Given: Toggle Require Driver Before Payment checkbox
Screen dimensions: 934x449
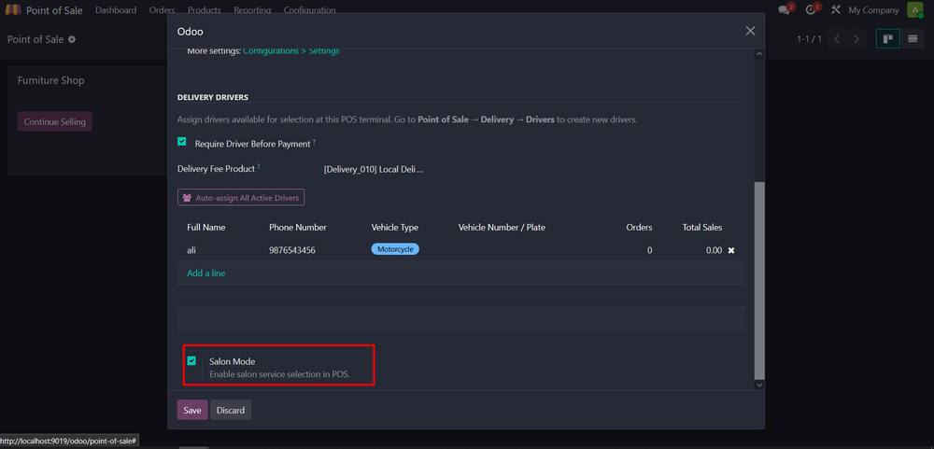Looking at the screenshot, I should coord(182,142).
